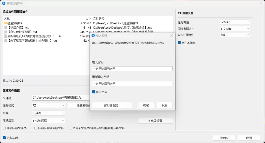Screen dimensions: 265x143
Task: Click the 大小 column header
Action: [x=88, y=19]
